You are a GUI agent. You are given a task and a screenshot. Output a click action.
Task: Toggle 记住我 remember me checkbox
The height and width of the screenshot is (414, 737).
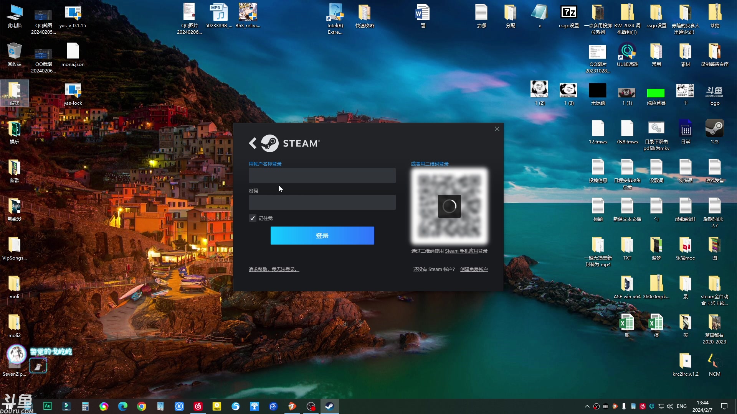[252, 218]
